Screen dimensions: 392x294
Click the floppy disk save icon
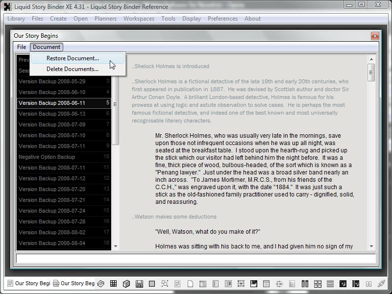(139, 284)
